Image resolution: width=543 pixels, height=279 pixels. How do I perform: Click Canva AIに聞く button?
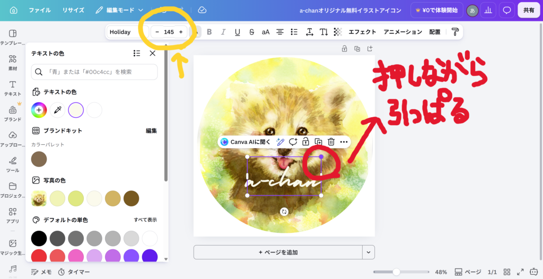(246, 142)
